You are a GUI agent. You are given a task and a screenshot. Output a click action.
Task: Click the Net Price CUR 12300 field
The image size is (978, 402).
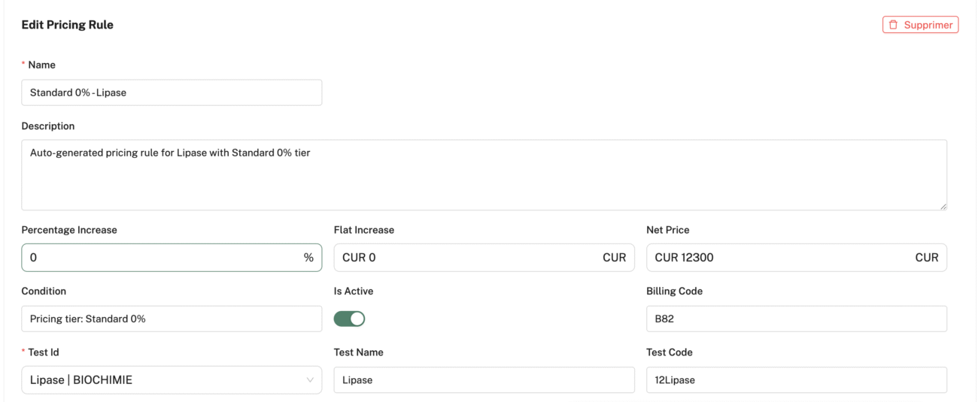[x=797, y=257]
